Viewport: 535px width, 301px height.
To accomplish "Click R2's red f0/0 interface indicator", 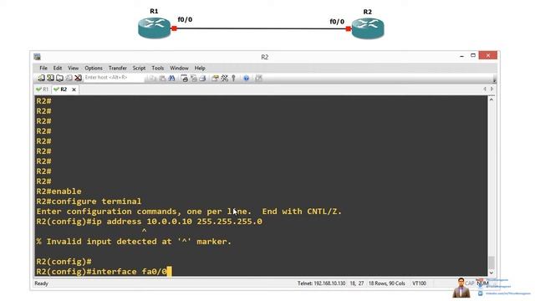I will [x=349, y=28].
